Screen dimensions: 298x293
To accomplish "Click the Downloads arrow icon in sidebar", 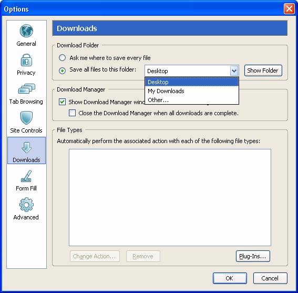I will 26,148.
